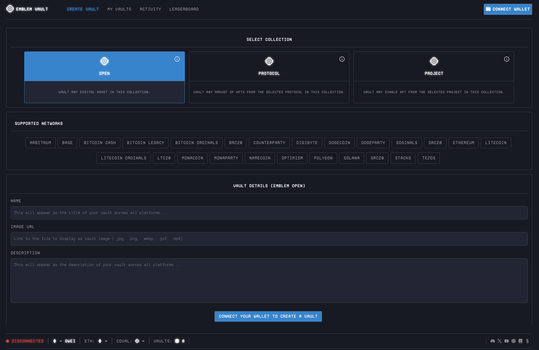Open info icon on Protocol collection card
The image size is (539, 350).
(342, 59)
